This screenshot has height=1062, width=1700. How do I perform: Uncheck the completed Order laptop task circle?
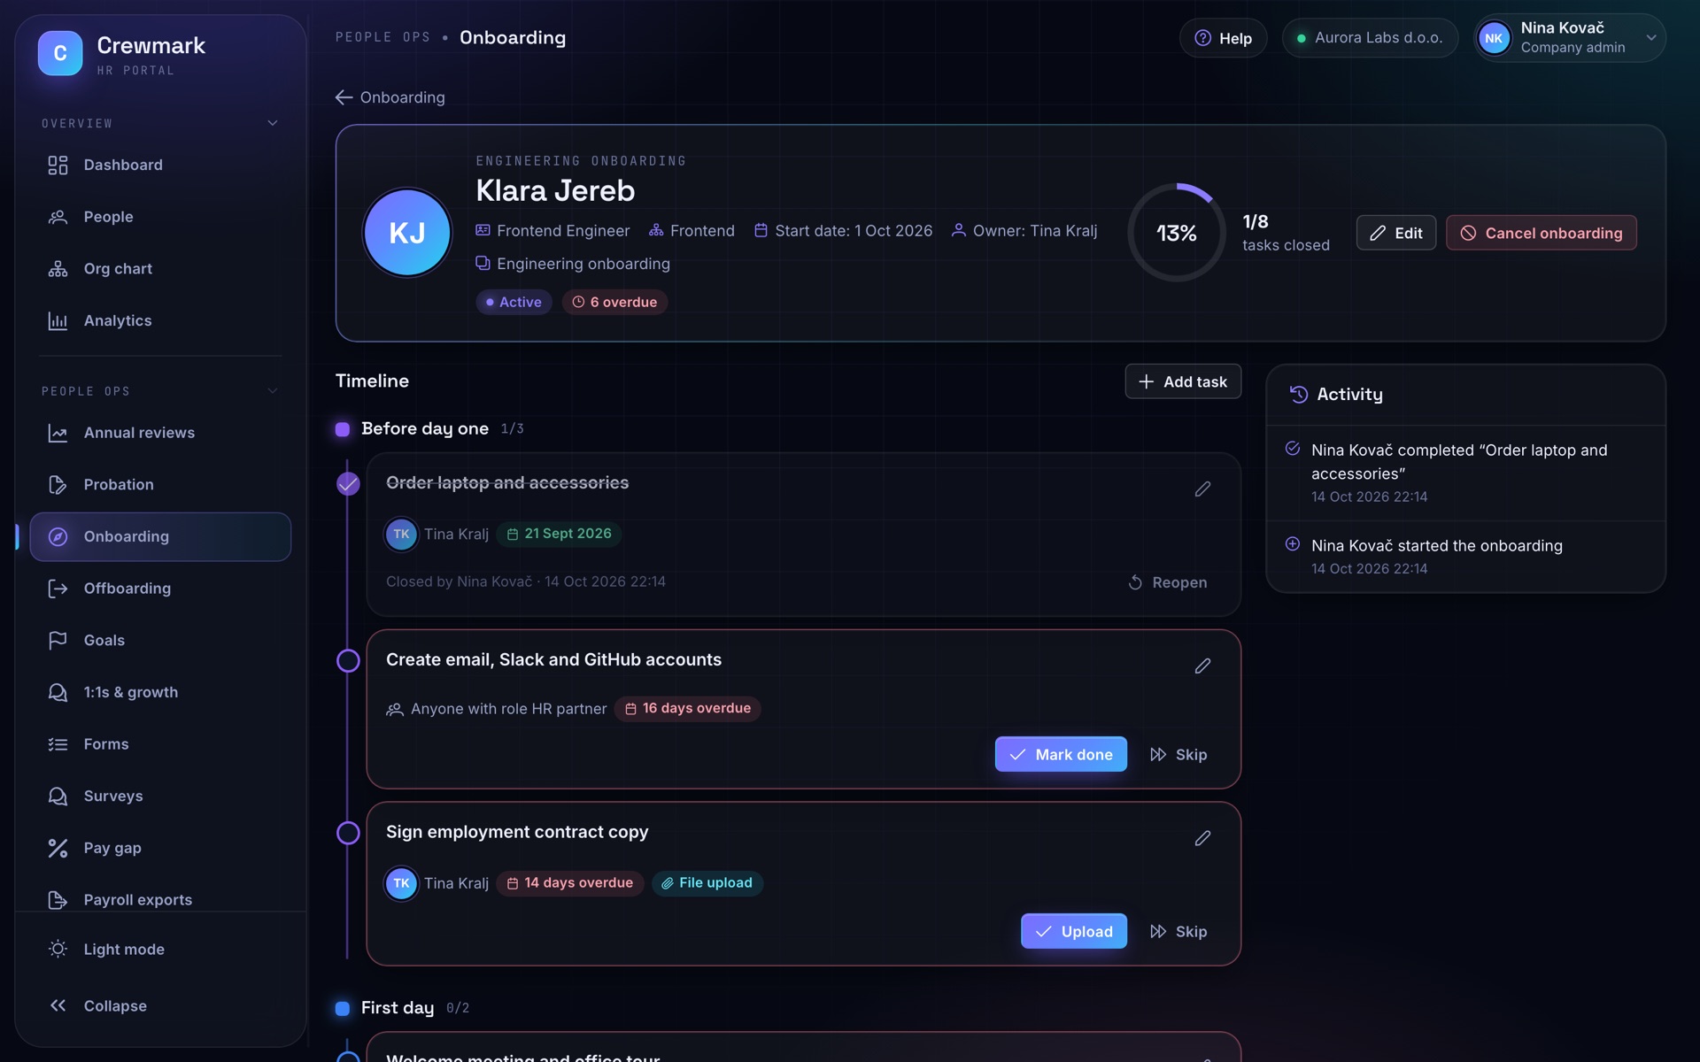pyautogui.click(x=348, y=484)
